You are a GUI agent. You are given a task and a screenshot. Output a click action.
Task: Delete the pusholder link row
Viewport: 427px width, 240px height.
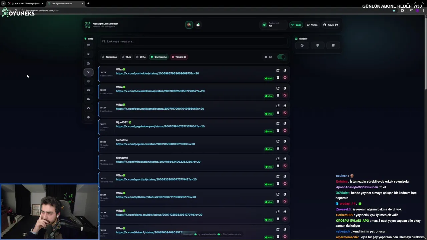click(278, 78)
